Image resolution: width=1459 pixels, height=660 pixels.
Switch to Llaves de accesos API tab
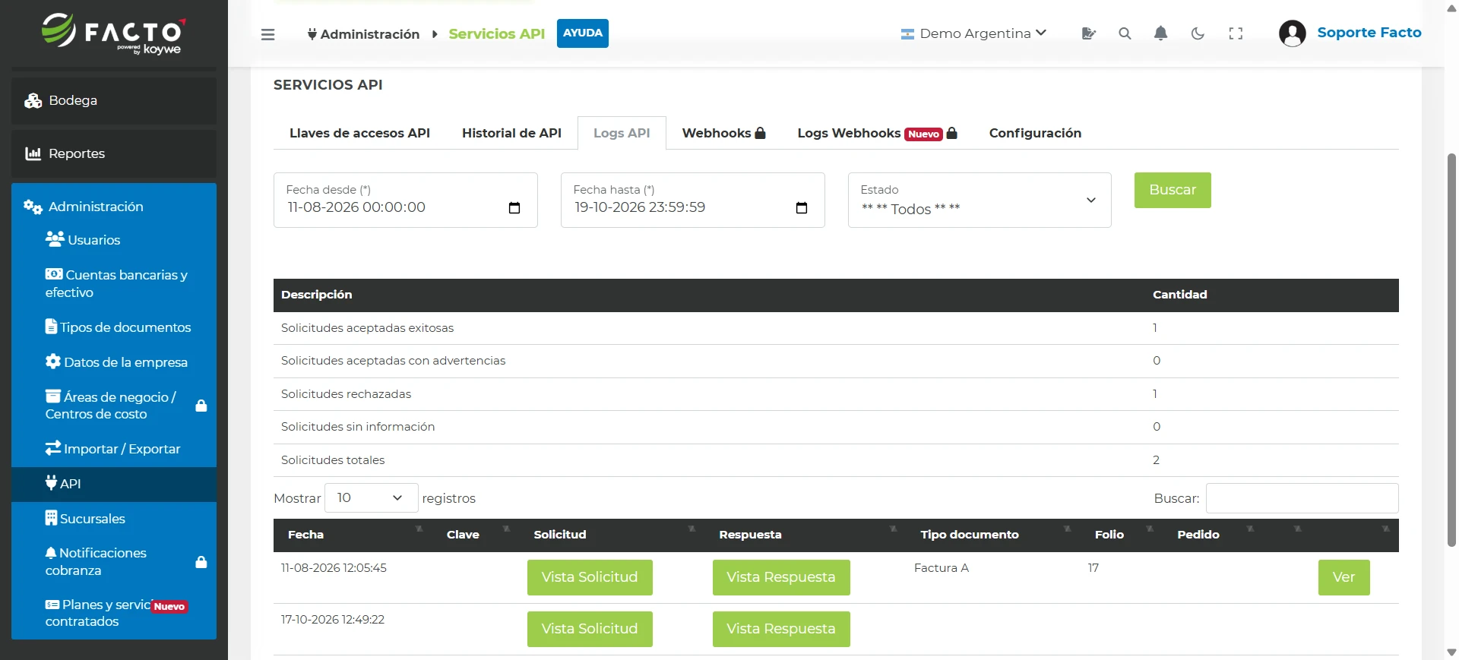point(359,133)
